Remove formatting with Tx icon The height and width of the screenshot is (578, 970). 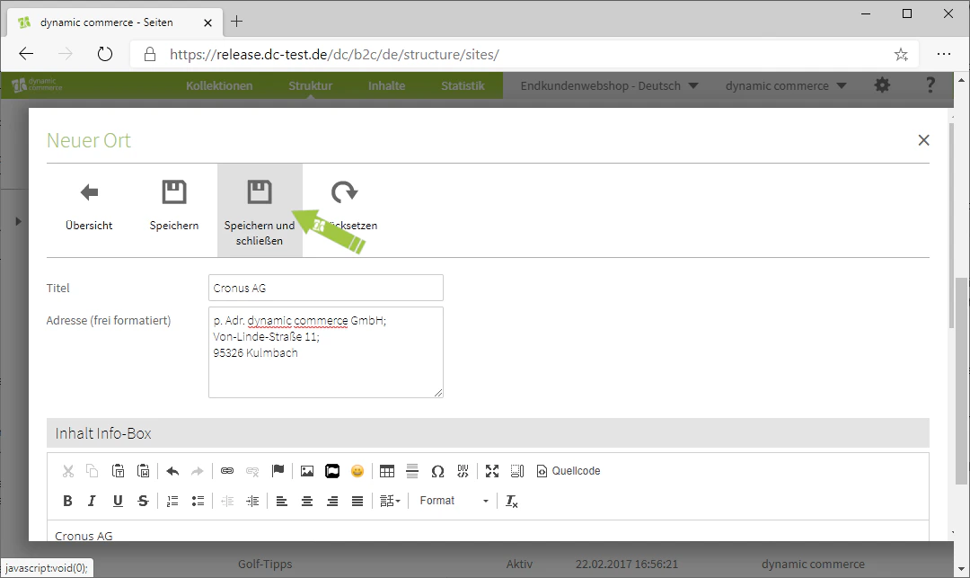coord(512,501)
